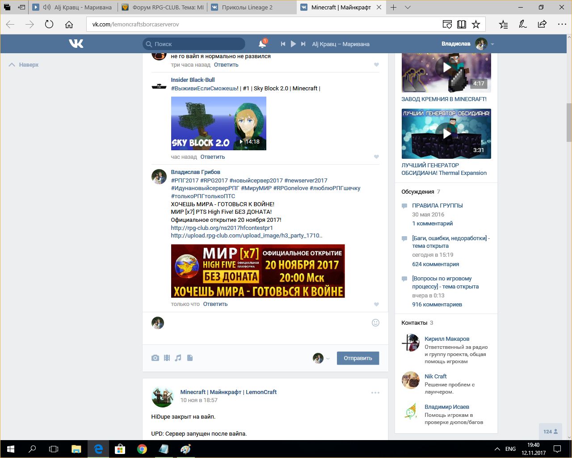Go to browser home page
572x458 pixels.
[69, 24]
